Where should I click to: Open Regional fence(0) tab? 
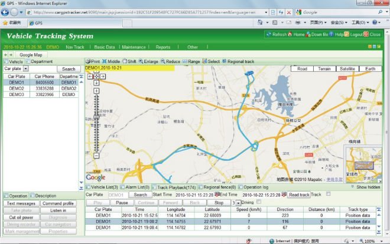point(217,187)
